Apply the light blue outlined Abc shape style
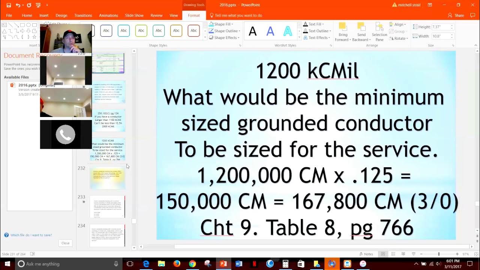The width and height of the screenshot is (480, 270). coord(124,31)
